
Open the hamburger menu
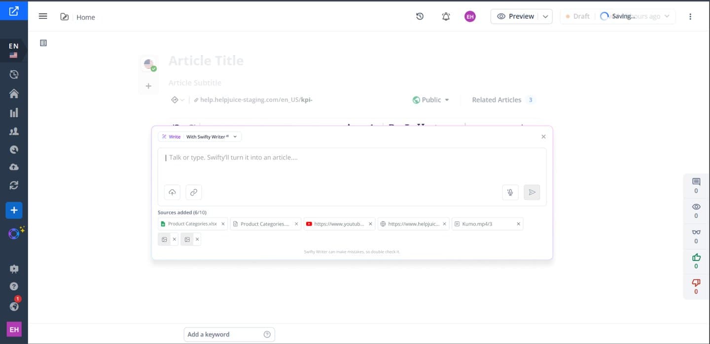point(43,16)
